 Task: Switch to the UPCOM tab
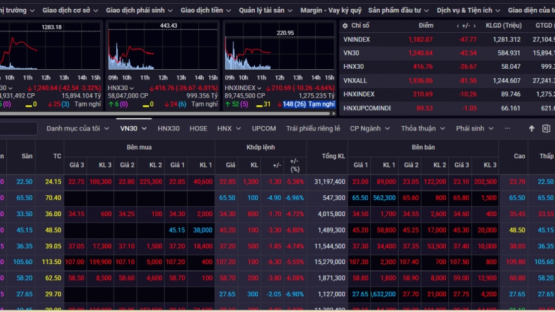pyautogui.click(x=264, y=129)
